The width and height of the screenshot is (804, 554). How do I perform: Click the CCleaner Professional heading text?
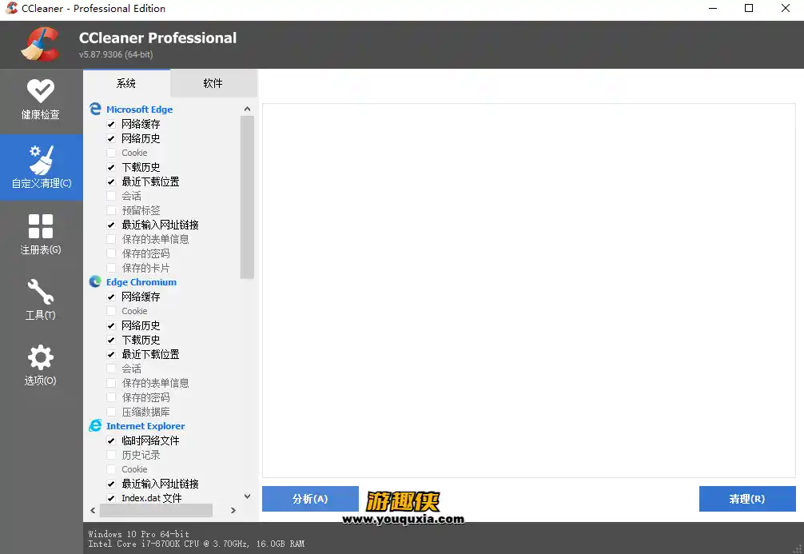click(x=157, y=38)
